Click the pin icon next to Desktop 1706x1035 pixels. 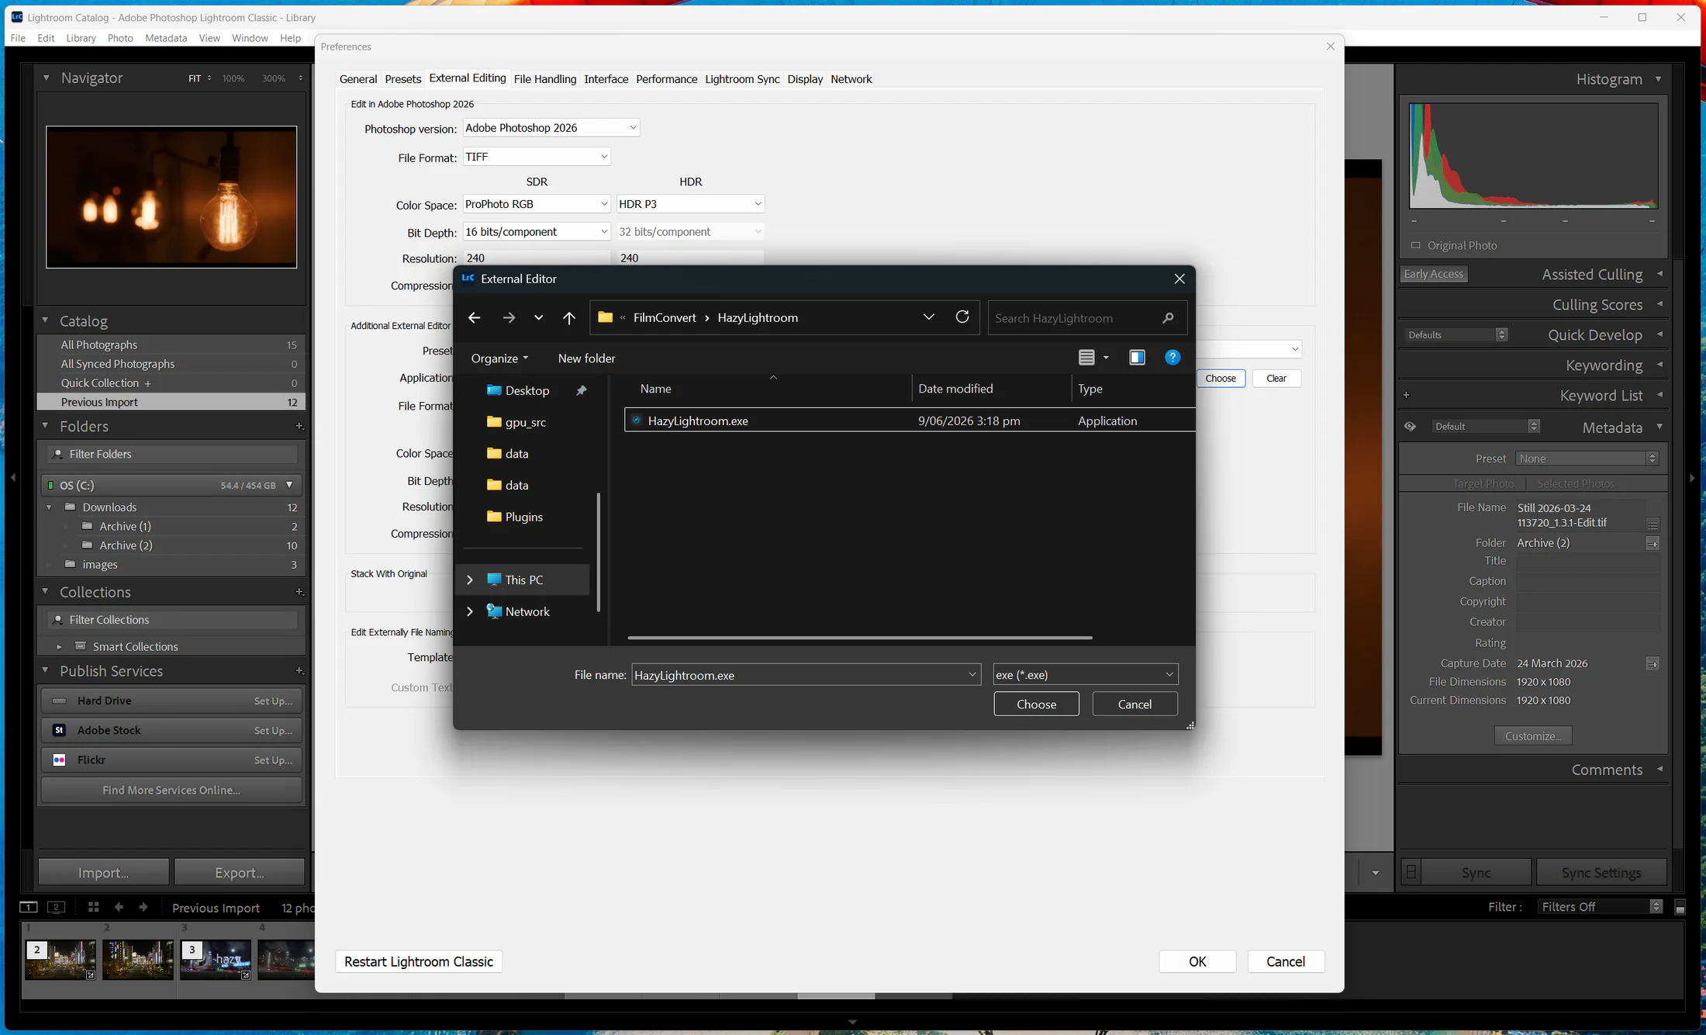(581, 390)
